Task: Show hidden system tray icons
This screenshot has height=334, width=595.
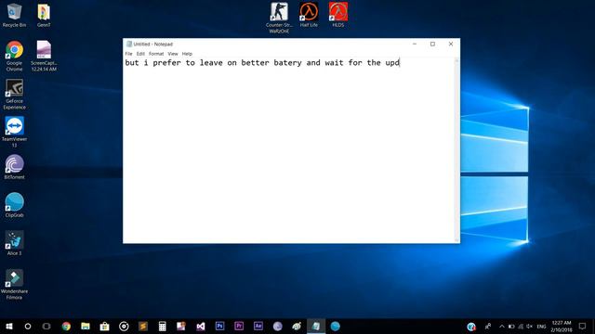Action: pyautogui.click(x=502, y=326)
